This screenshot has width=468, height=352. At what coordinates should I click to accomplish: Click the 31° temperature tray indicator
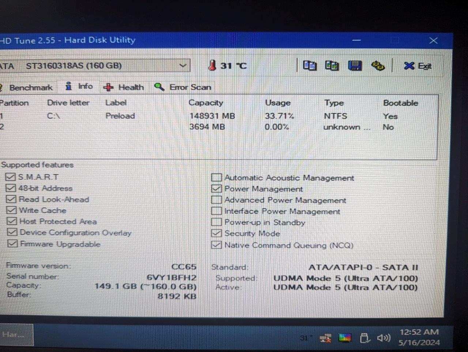coord(306,338)
